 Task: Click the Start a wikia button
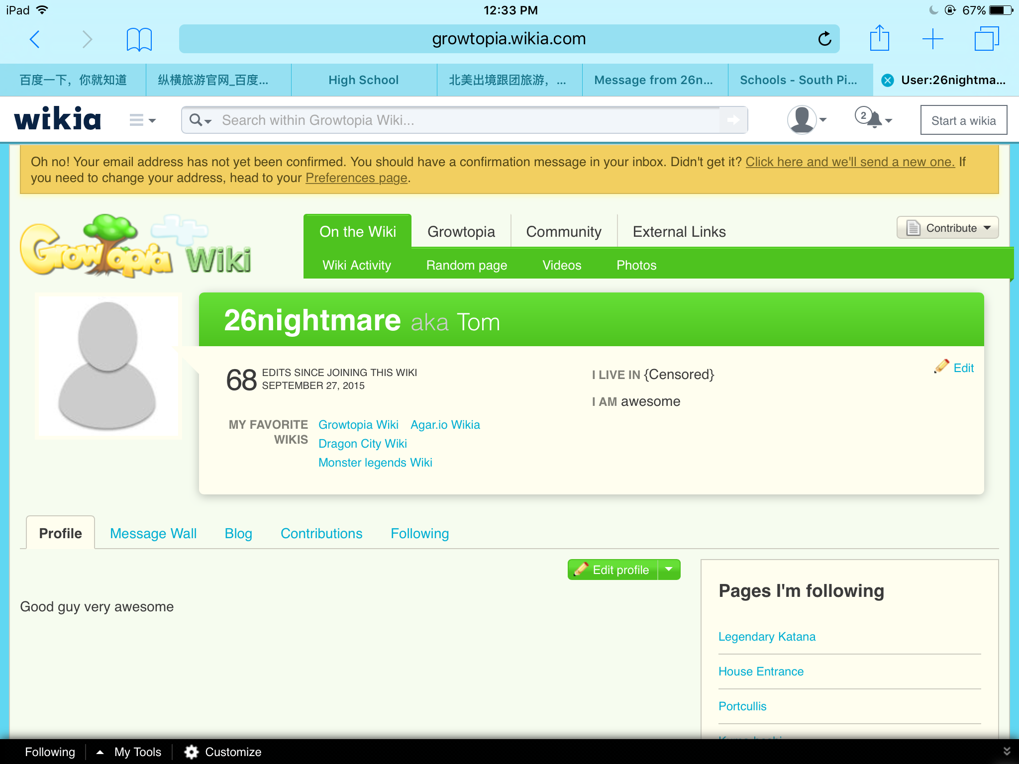963,120
